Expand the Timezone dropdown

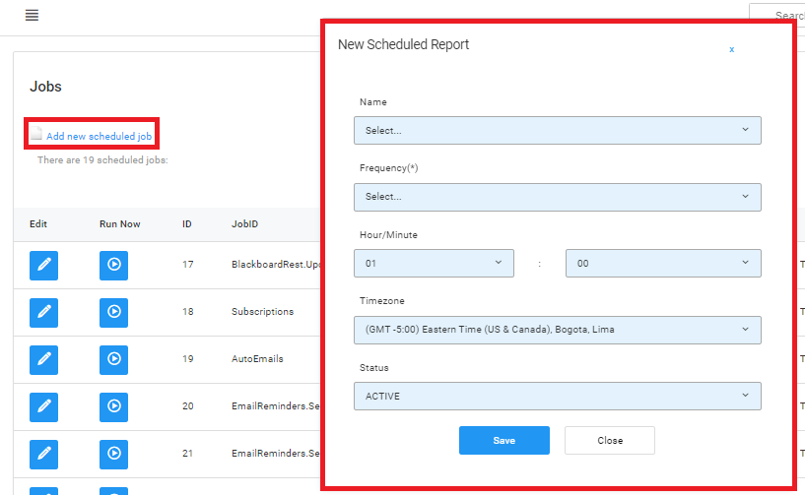click(x=557, y=330)
